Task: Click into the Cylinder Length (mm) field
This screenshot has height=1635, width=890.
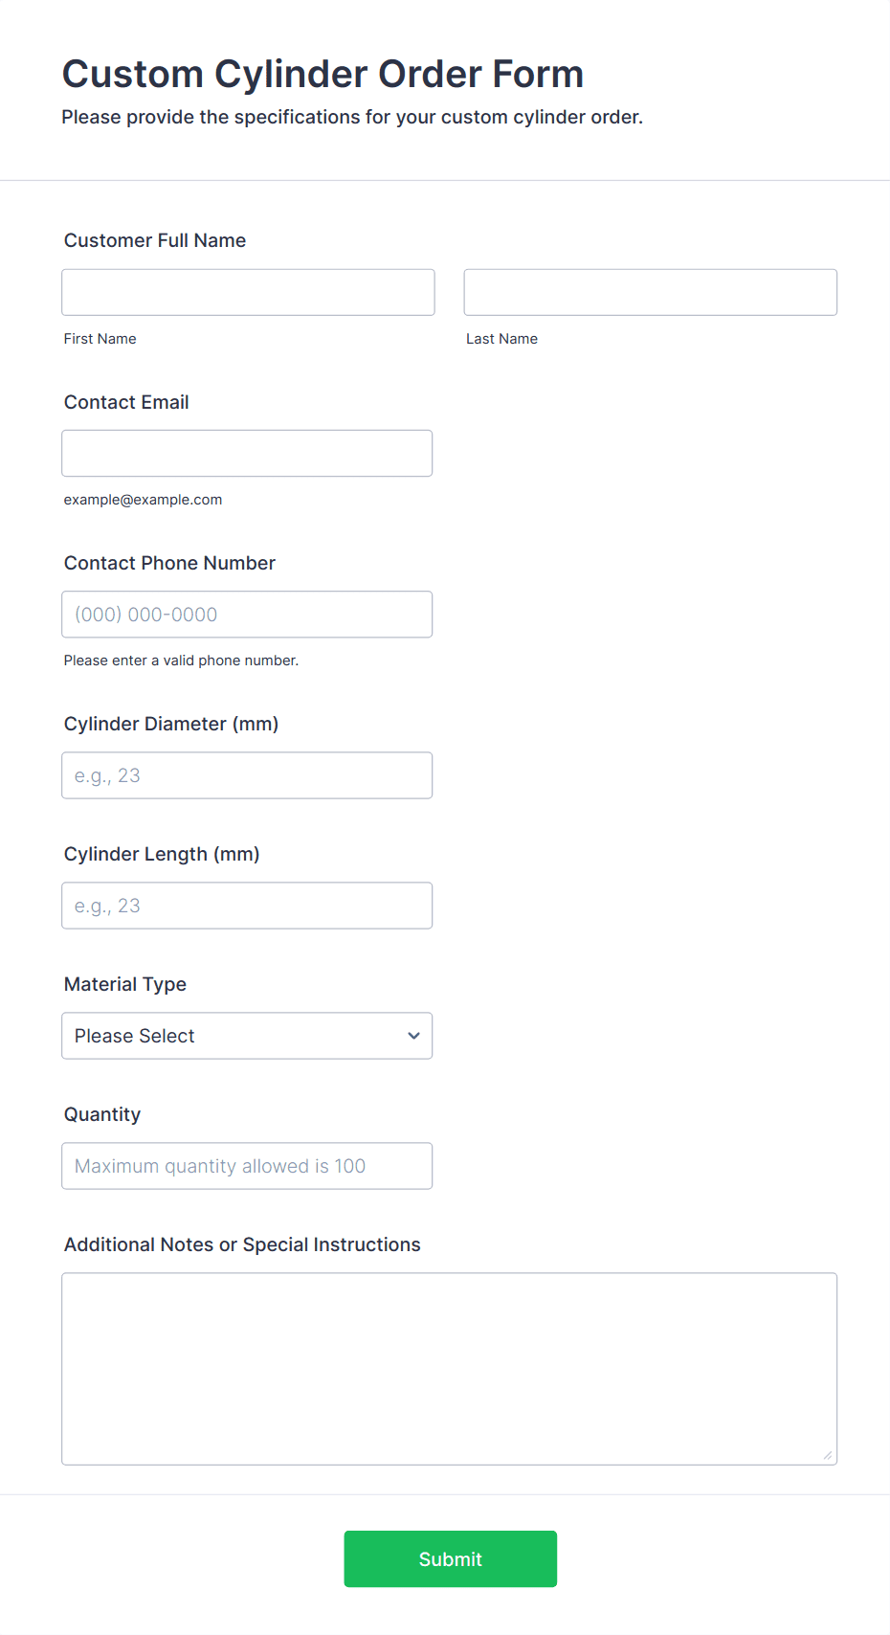Action: coord(247,906)
